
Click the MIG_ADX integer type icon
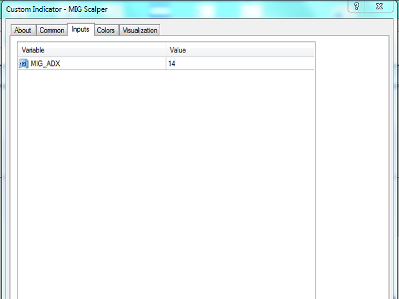(24, 64)
